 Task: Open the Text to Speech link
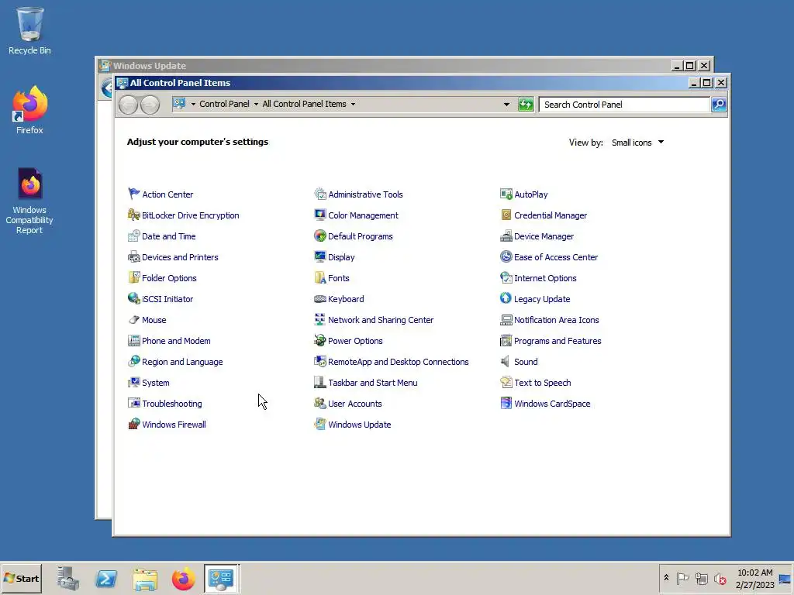(542, 383)
